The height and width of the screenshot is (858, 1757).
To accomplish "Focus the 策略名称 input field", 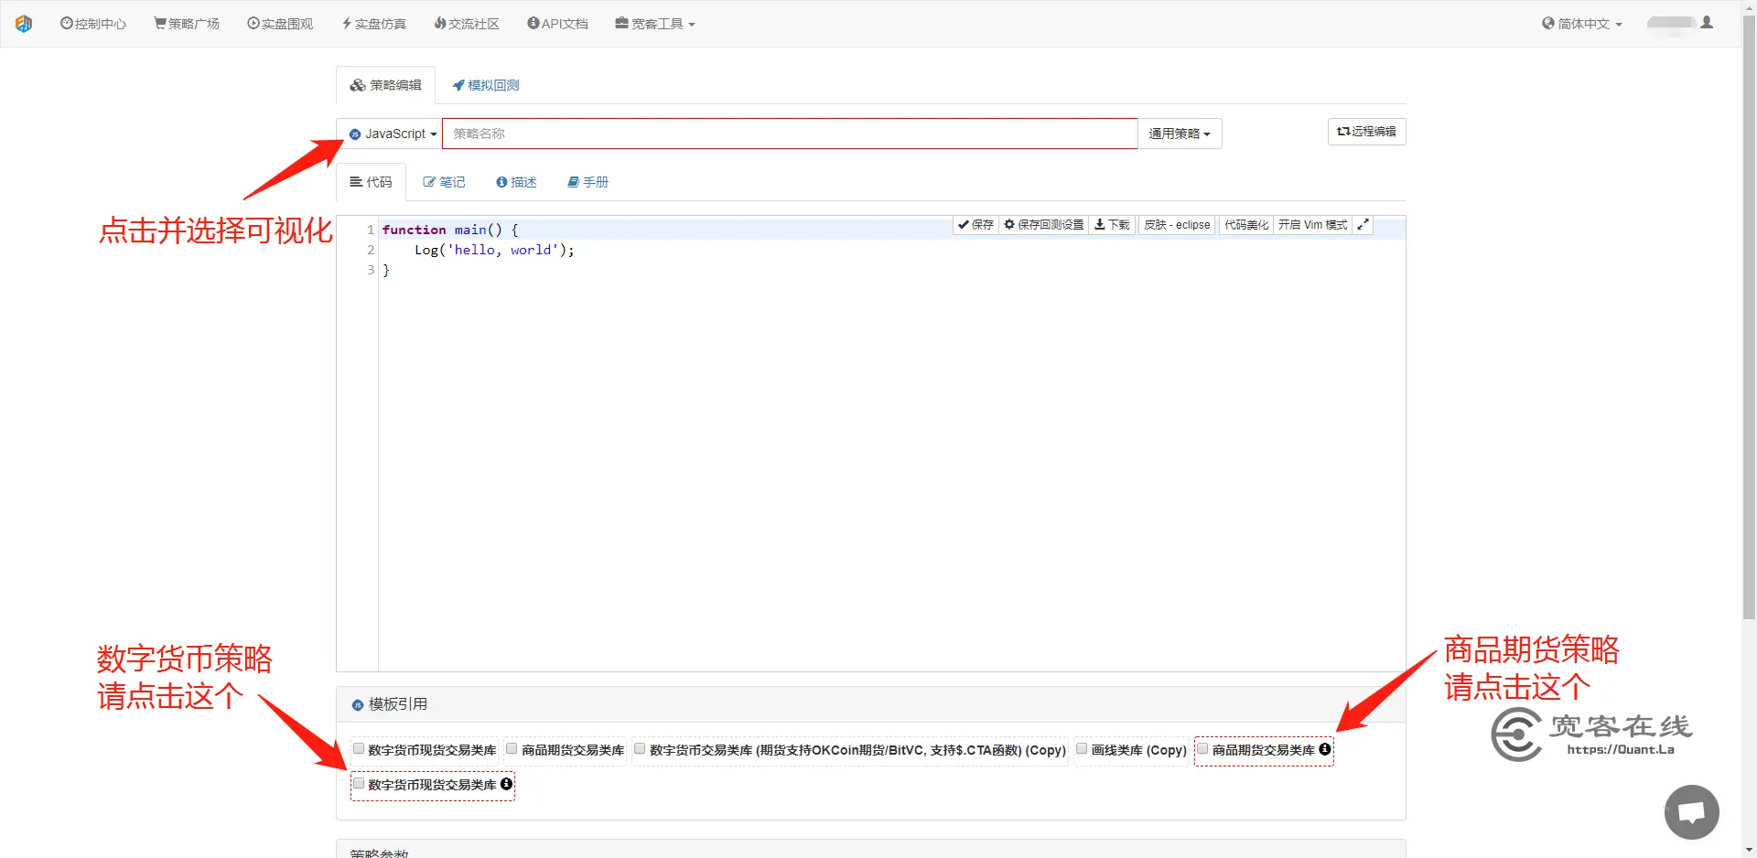I will [790, 134].
